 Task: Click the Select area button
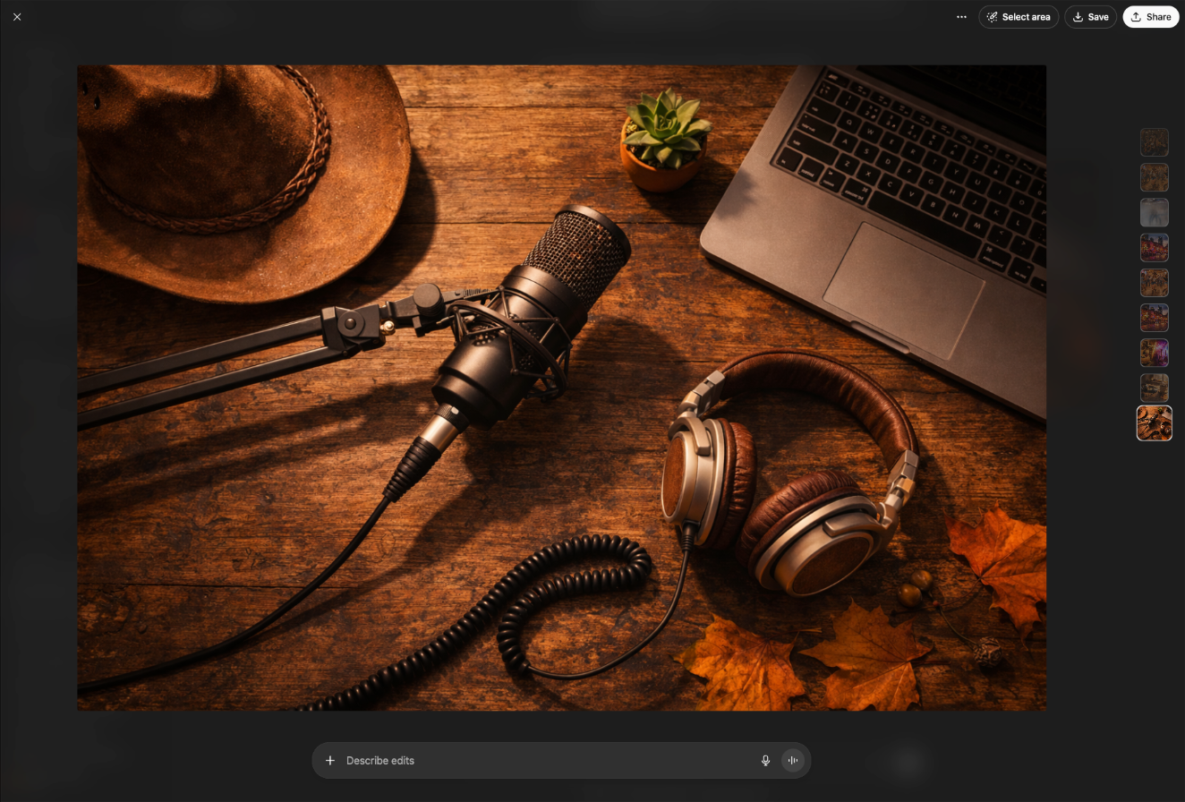coord(1019,17)
